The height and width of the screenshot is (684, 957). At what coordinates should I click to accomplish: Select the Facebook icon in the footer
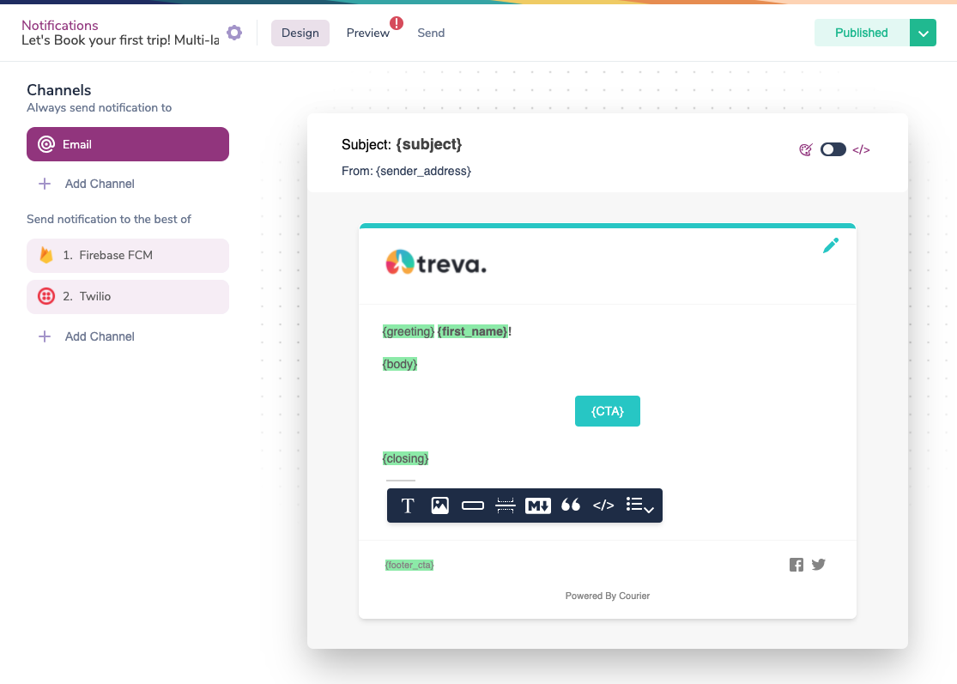(x=796, y=565)
